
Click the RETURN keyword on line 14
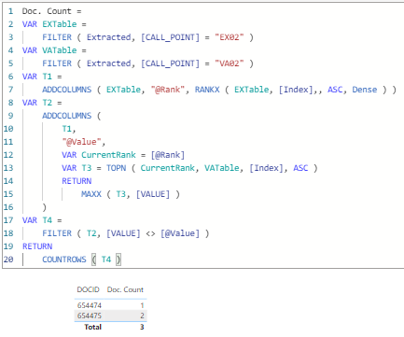point(77,181)
